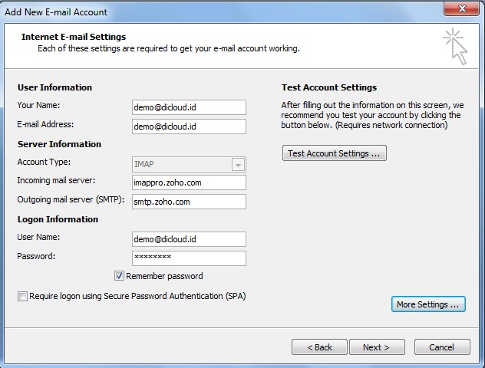
Task: Click the wizard cursor icon in the header
Action: coord(455,45)
